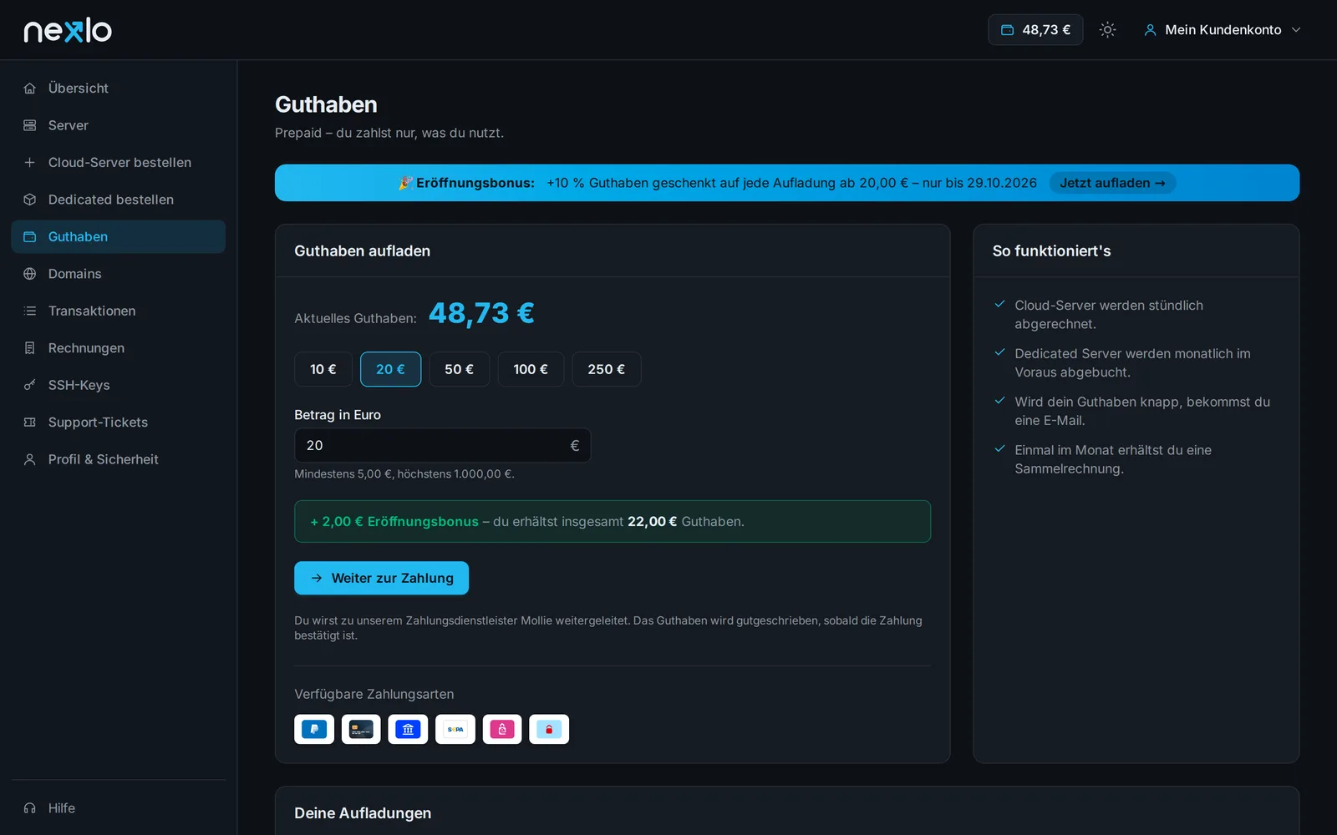Click the plus icon for Cloud-Server bestellen
The image size is (1337, 835).
[x=30, y=163]
